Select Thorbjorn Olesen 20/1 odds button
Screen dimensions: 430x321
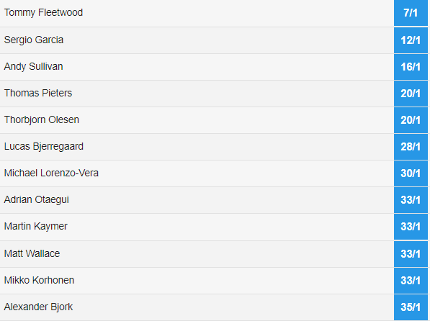(411, 120)
